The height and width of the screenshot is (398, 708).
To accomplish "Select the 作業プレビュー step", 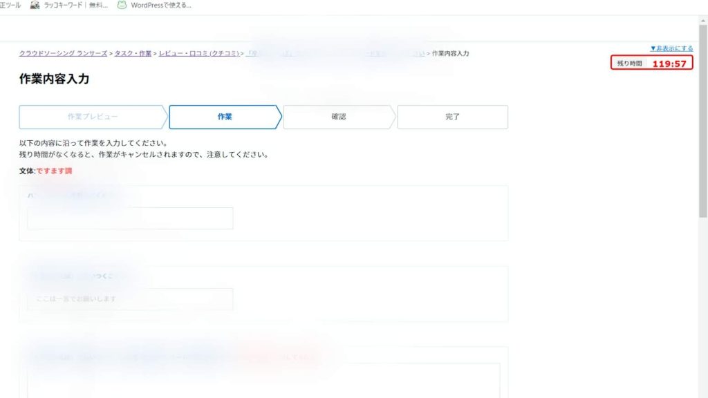I will click(92, 117).
